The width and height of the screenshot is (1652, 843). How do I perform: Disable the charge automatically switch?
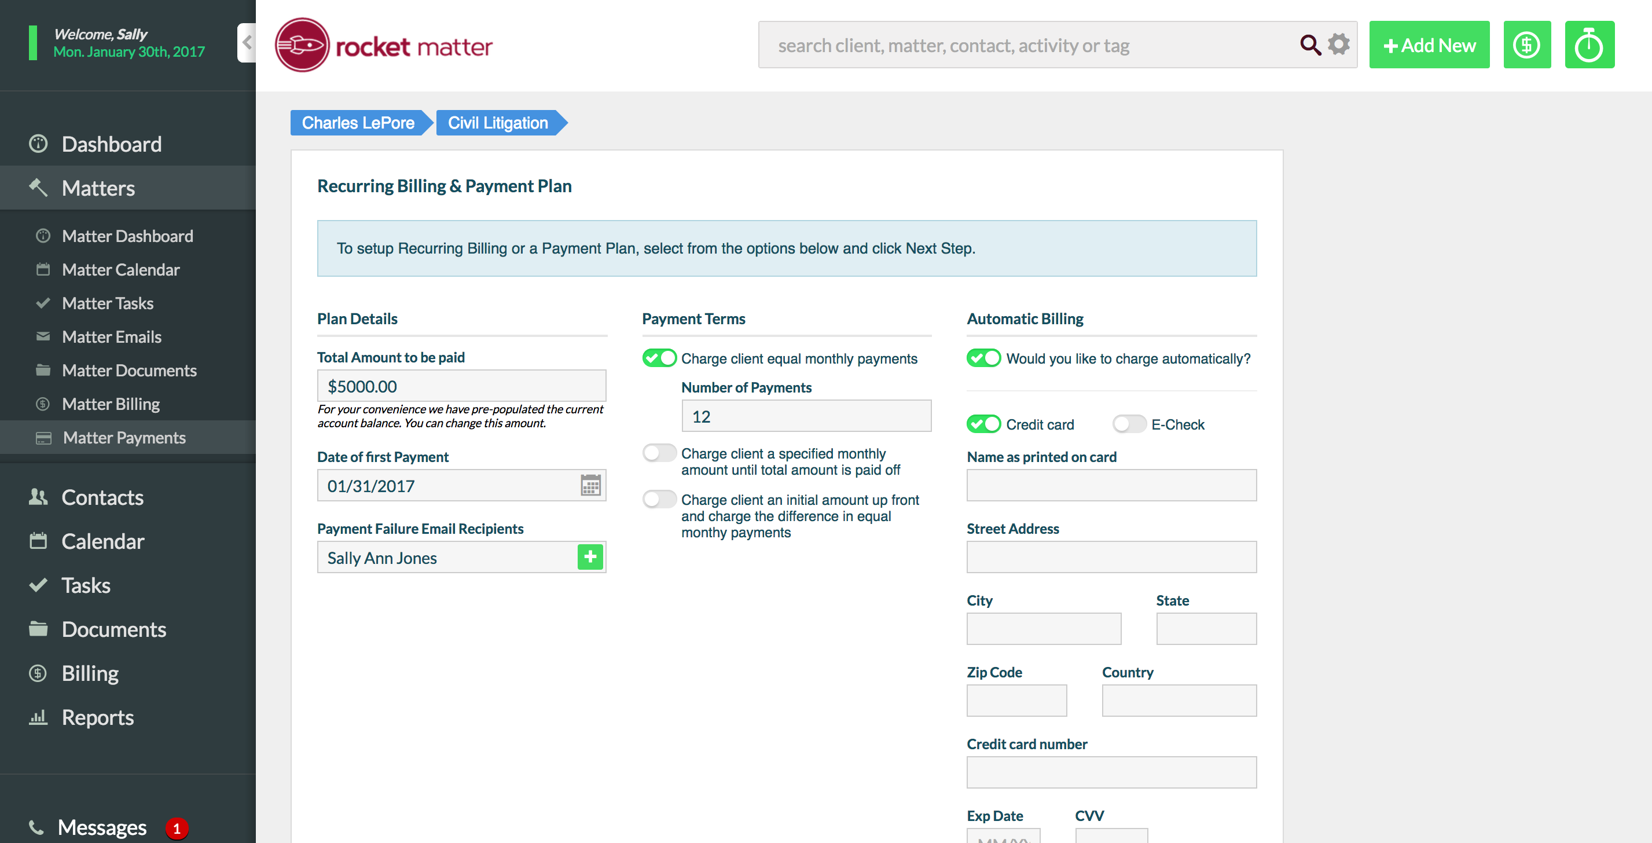click(983, 358)
